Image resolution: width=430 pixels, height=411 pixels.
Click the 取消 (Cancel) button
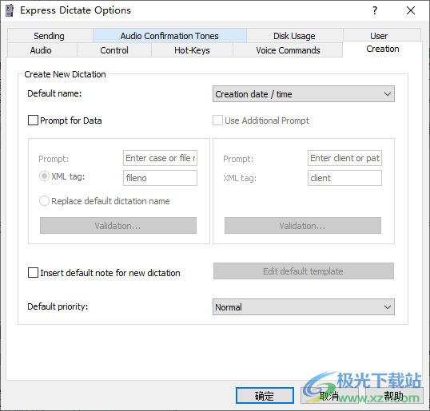[x=329, y=395]
